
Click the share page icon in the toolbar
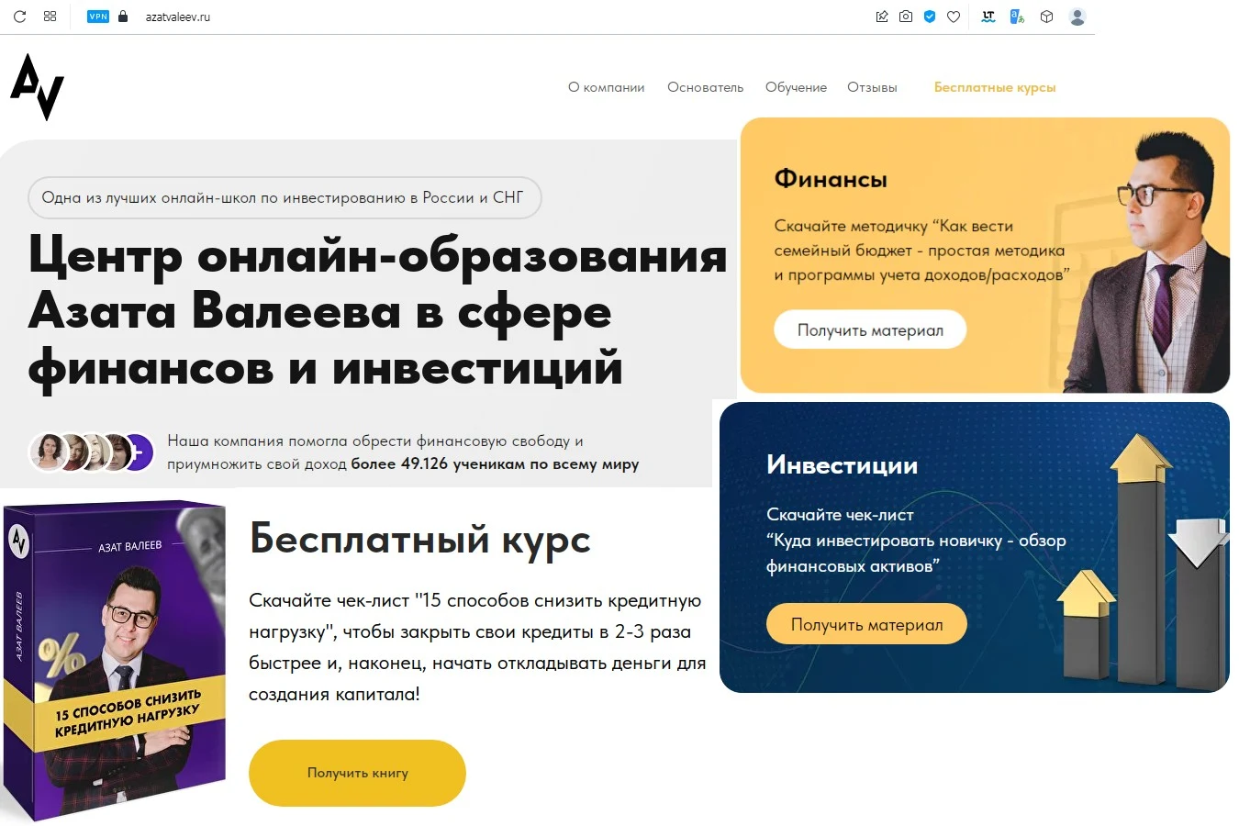click(x=882, y=17)
